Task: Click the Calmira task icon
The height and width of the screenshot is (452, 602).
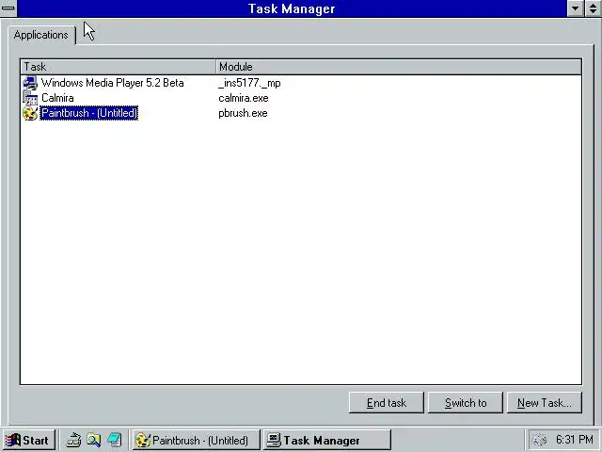Action: tap(30, 98)
